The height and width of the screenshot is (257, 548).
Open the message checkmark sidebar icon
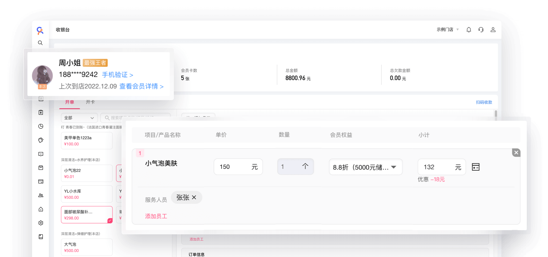[x=41, y=154]
